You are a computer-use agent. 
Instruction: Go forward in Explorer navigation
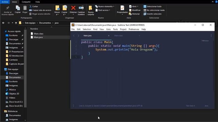(9, 23)
